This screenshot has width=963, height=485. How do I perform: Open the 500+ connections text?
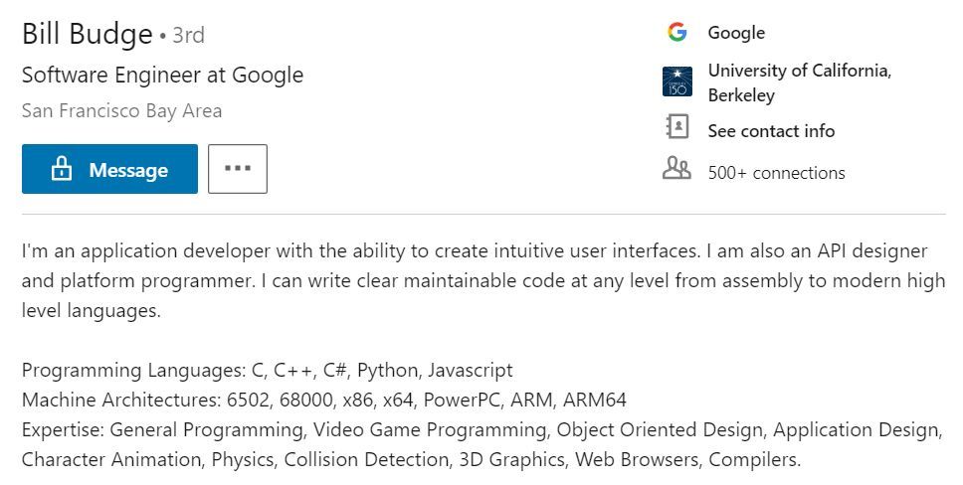pyautogui.click(x=776, y=173)
